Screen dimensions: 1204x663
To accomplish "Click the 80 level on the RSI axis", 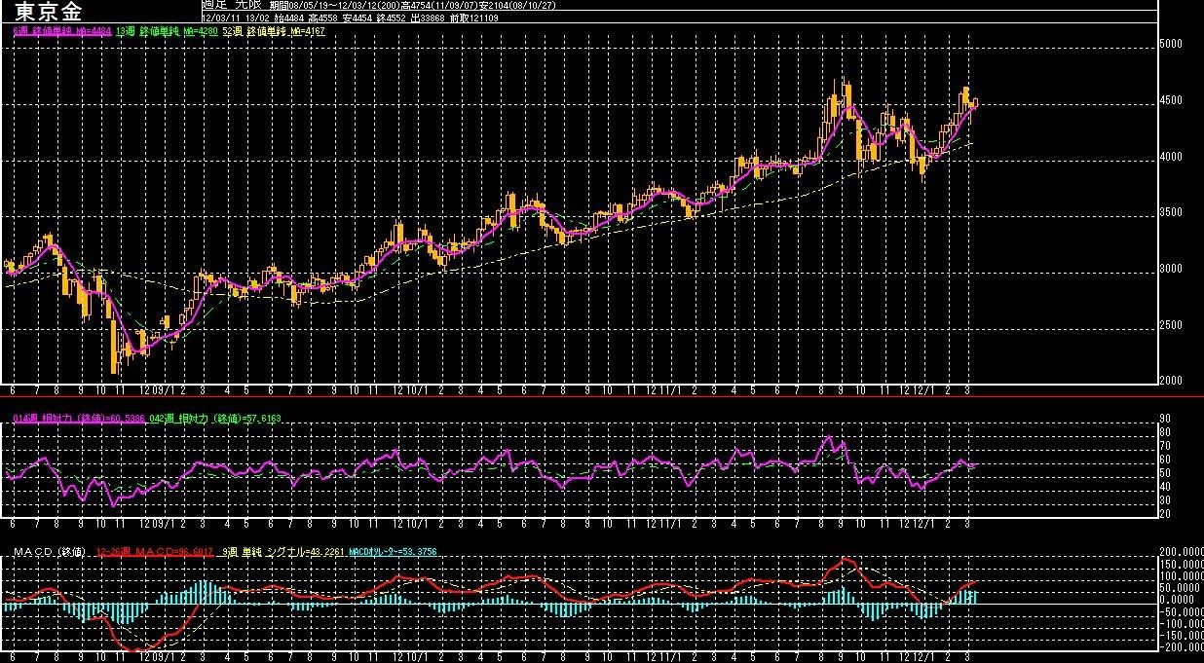I will coord(1164,432).
